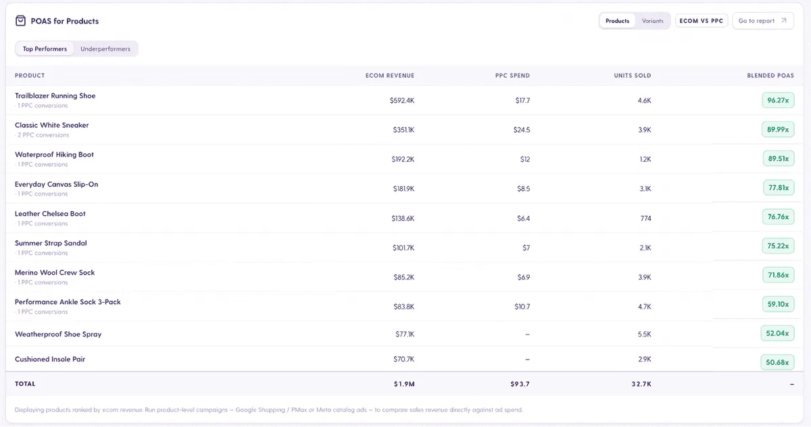The image size is (811, 427).
Task: Select the Products view toggle
Action: click(617, 21)
